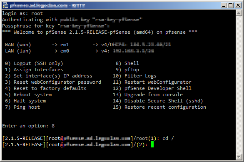Click the window title bar text

(47, 5)
